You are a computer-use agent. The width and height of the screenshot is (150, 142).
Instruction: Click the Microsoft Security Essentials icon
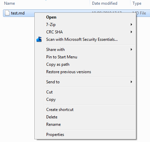(x=39, y=39)
